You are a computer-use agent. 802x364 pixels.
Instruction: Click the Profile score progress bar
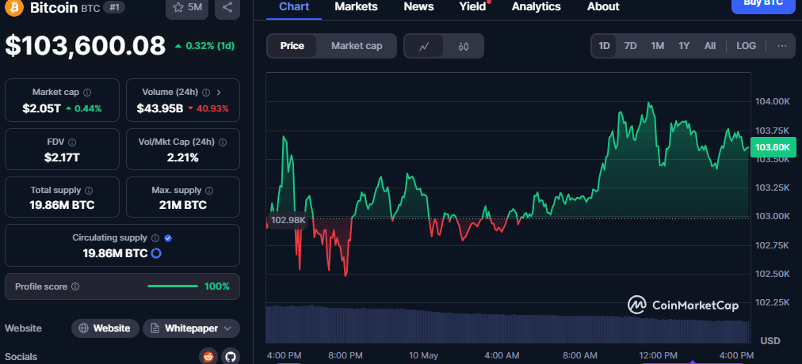(173, 286)
